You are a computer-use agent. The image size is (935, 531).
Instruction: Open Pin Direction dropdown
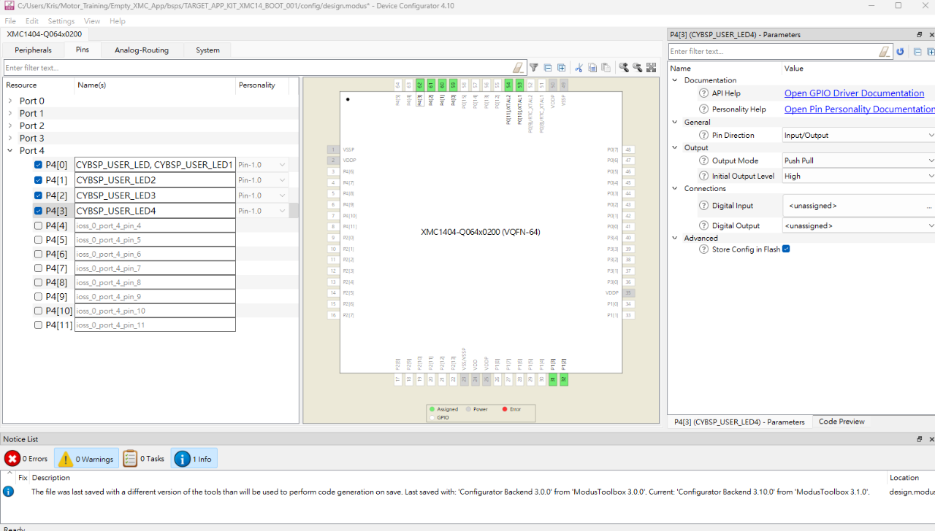pos(858,135)
